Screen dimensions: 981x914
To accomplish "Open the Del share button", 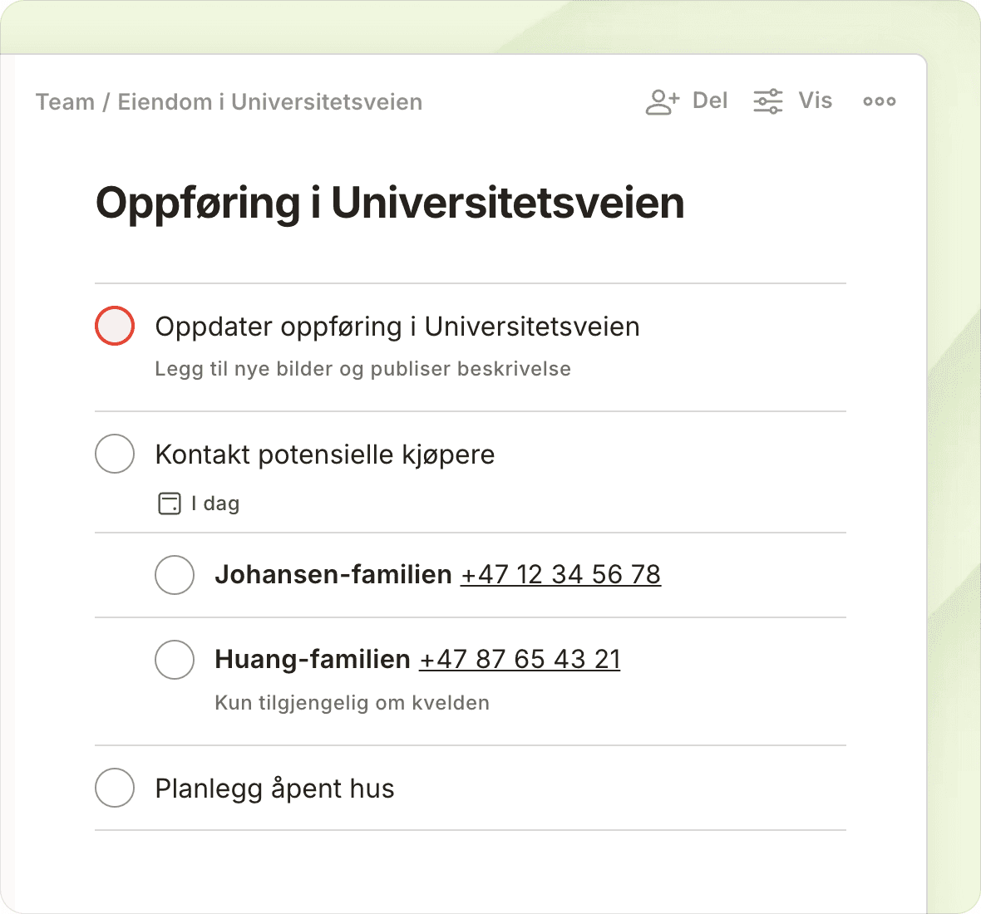I will (x=709, y=101).
